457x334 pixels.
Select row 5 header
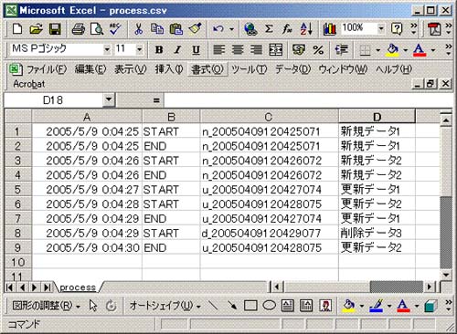click(x=17, y=190)
